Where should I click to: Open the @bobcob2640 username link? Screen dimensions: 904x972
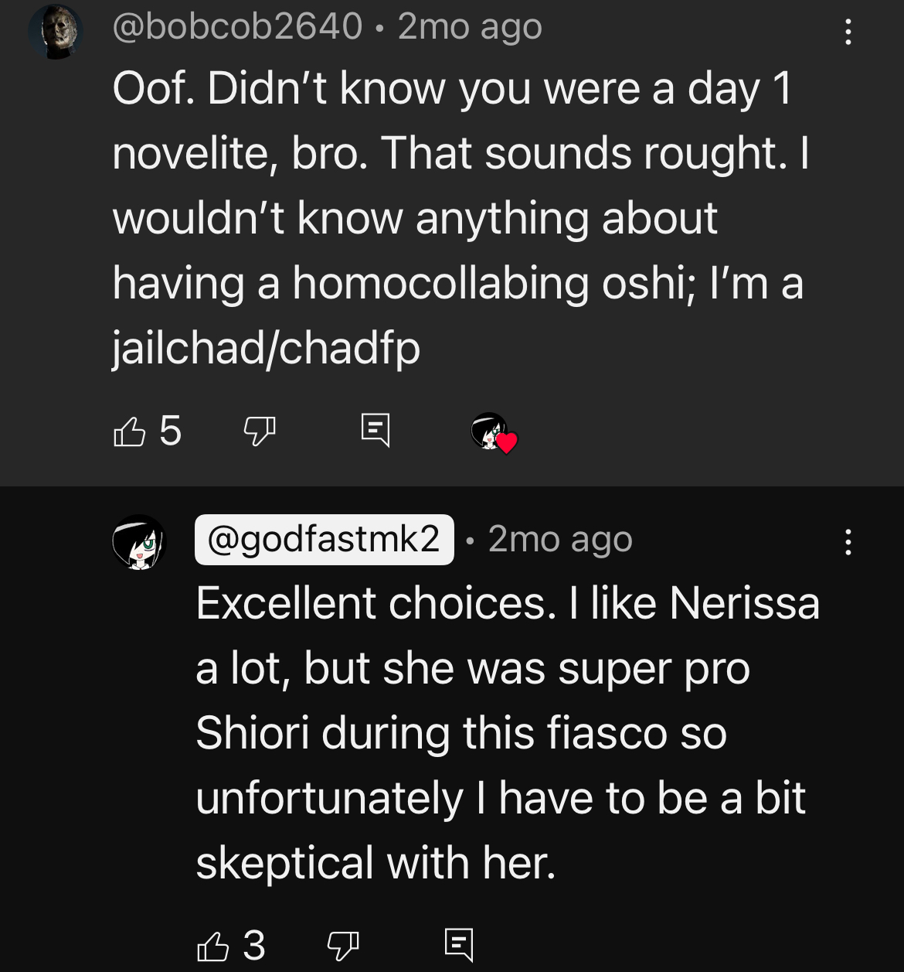click(237, 27)
